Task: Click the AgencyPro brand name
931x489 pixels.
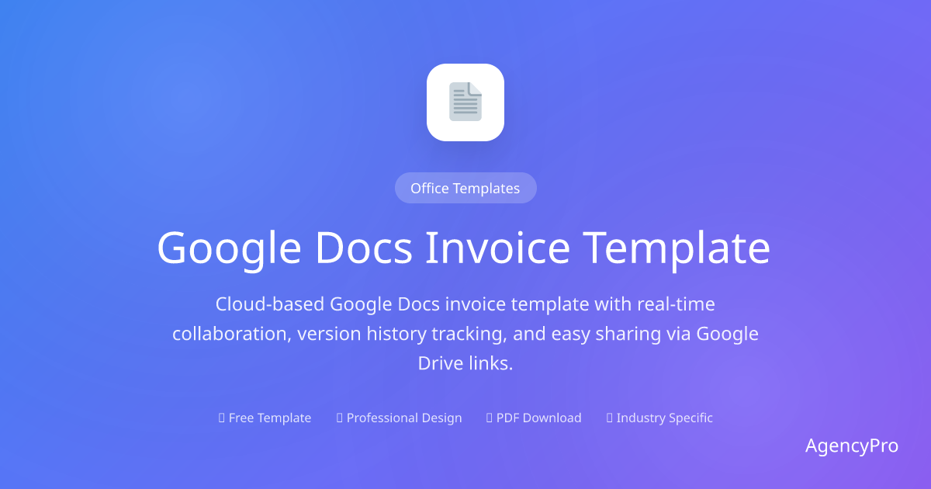Action: [852, 446]
